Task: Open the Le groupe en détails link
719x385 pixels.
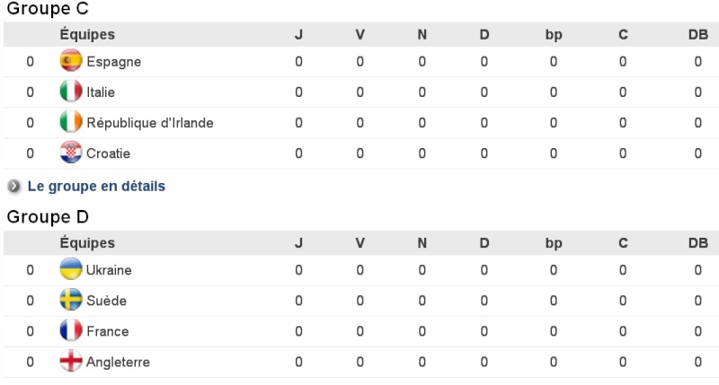Action: (x=96, y=187)
